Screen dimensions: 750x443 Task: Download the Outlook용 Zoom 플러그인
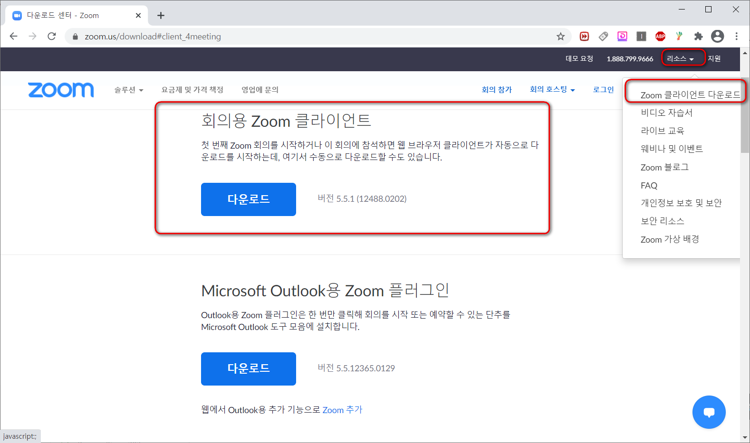(x=249, y=369)
